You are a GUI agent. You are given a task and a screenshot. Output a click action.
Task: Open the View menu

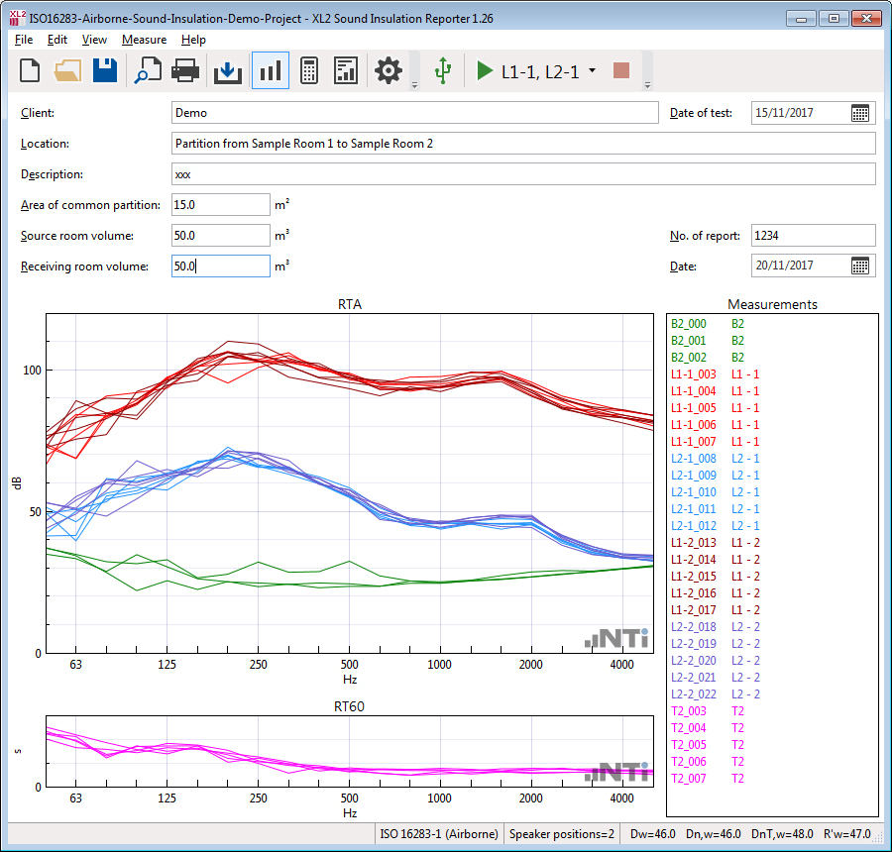click(94, 40)
